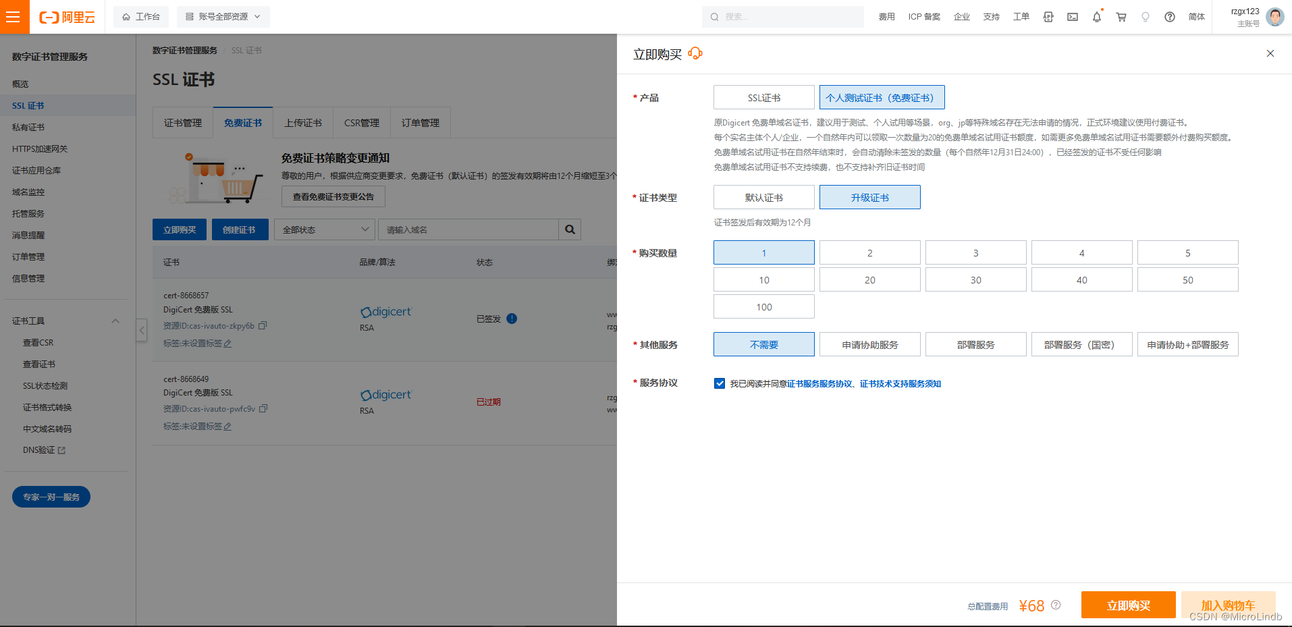Switch to CSR管理 tab
The width and height of the screenshot is (1292, 627).
(362, 123)
